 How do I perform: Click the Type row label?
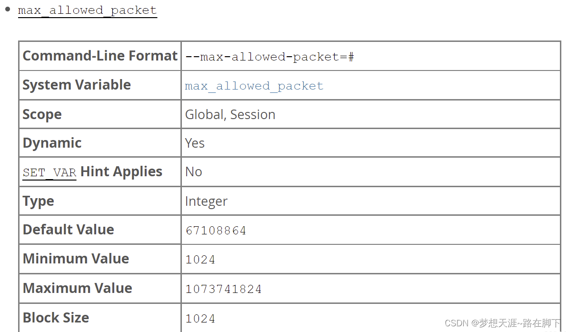38,201
